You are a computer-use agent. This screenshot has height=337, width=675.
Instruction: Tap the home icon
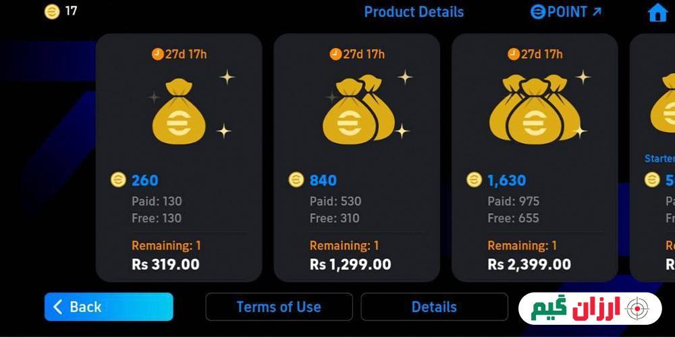[x=657, y=12]
